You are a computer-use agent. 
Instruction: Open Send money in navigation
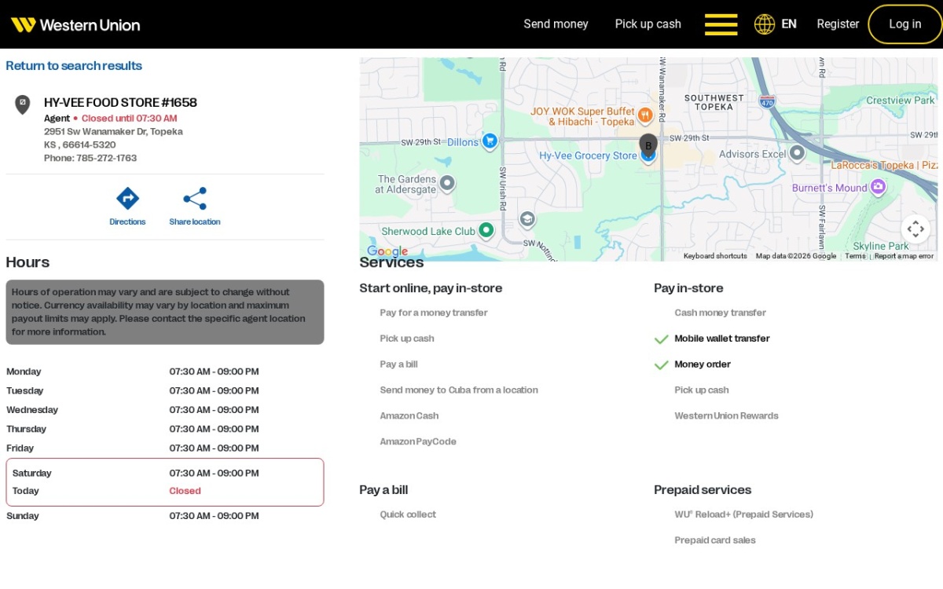pos(556,24)
